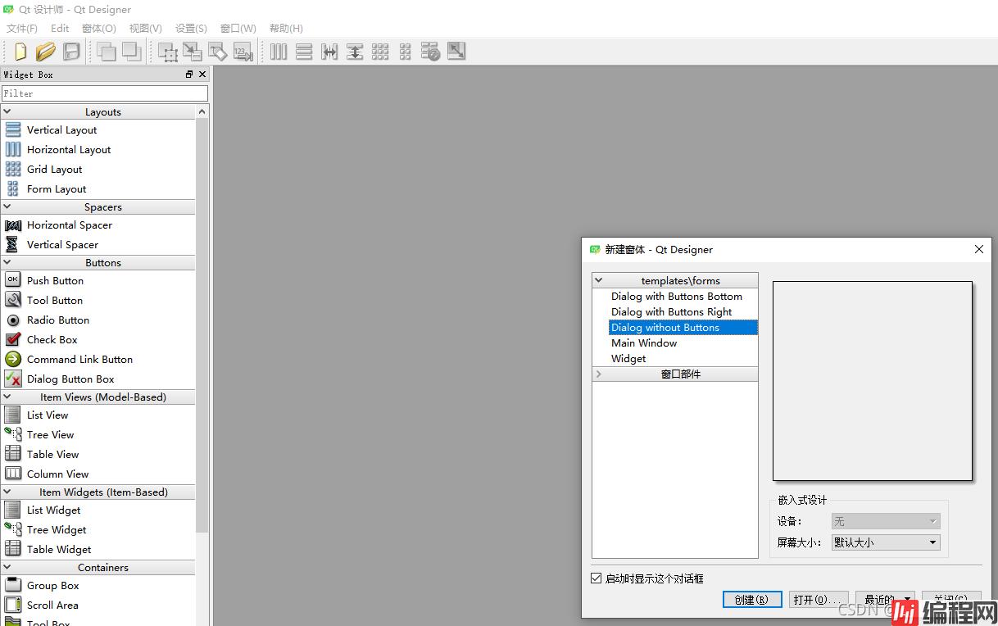Screen dimensions: 998x626
Task: Select the Edit Widgets mode icon
Action: click(x=167, y=52)
